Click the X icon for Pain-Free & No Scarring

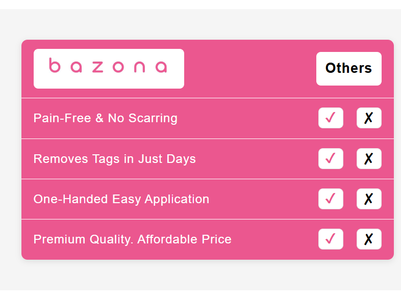369,118
